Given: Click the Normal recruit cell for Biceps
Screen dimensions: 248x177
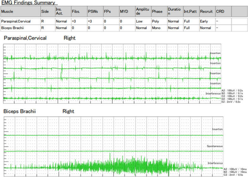Looking at the screenshot, I should pos(208,28).
